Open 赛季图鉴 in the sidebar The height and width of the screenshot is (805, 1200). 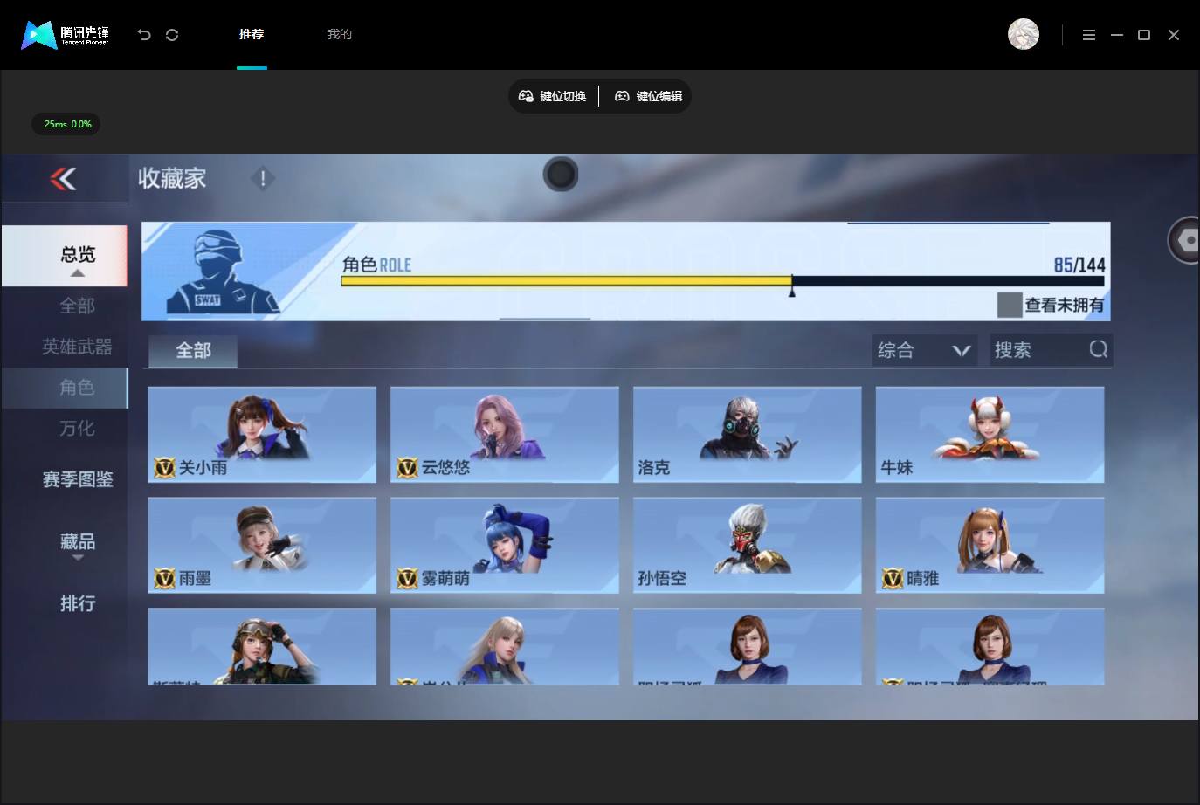77,479
